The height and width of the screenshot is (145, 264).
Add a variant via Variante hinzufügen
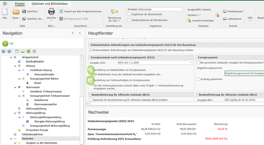point(200,21)
